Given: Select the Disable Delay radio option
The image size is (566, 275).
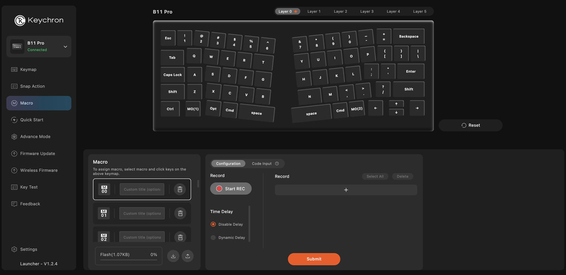Looking at the screenshot, I should coord(213,224).
